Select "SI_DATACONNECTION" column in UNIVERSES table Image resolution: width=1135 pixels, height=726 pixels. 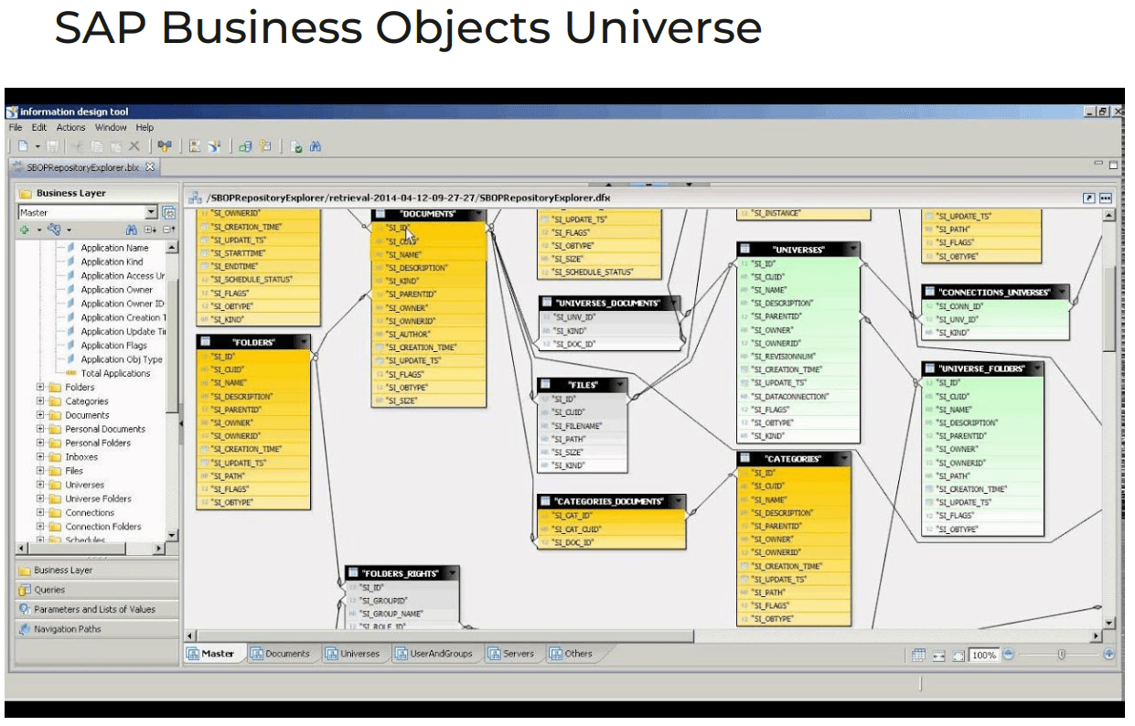click(x=799, y=396)
